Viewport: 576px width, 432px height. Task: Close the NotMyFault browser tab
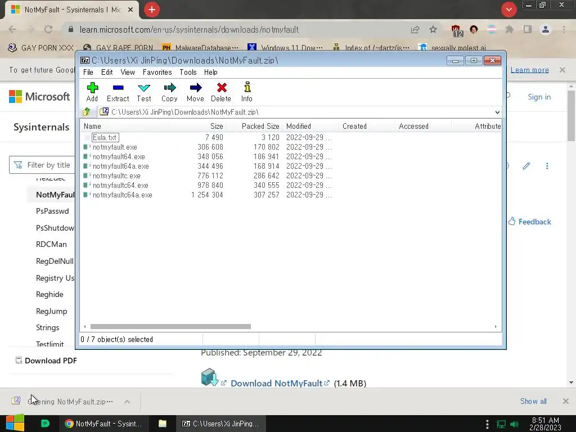pyautogui.click(x=130, y=10)
